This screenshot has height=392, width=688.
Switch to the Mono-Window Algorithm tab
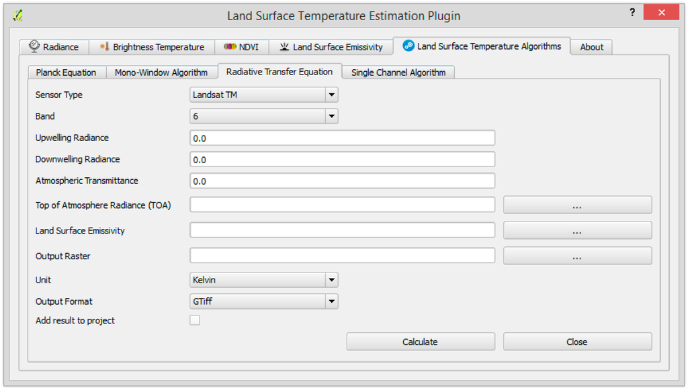point(161,72)
